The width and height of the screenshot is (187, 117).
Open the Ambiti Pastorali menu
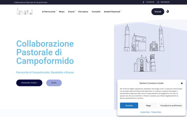click(x=112, y=12)
